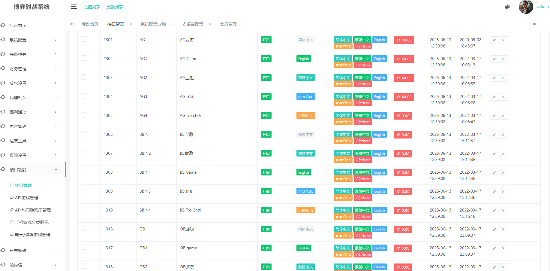The image size is (550, 271).
Task: Open the theme palette switcher icon
Action: pyautogui.click(x=507, y=7)
